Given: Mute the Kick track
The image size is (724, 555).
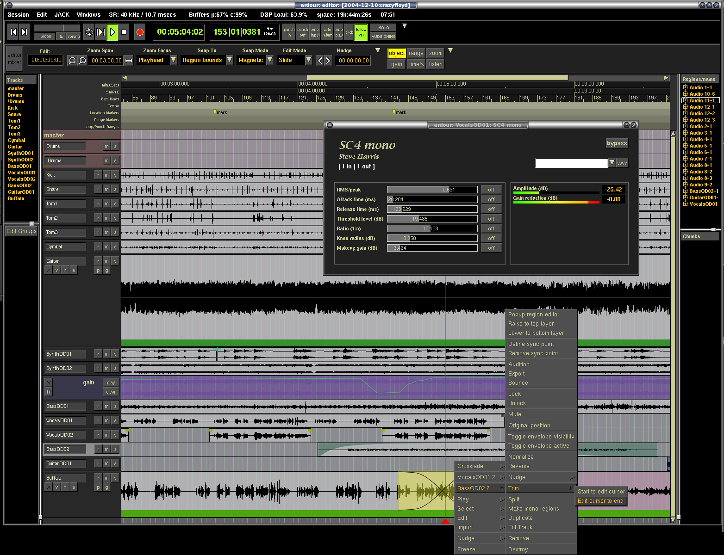Looking at the screenshot, I should point(106,175).
